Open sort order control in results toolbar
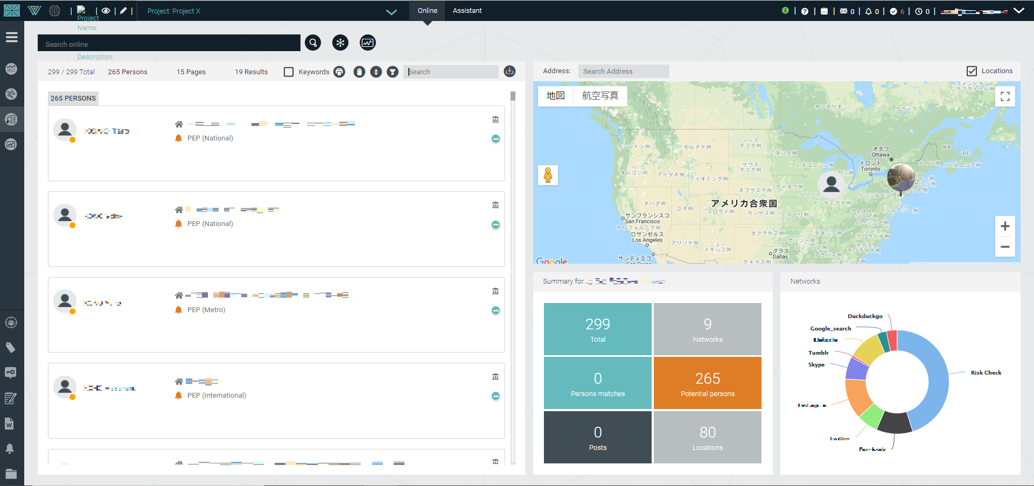The height and width of the screenshot is (486, 1034). (x=376, y=72)
